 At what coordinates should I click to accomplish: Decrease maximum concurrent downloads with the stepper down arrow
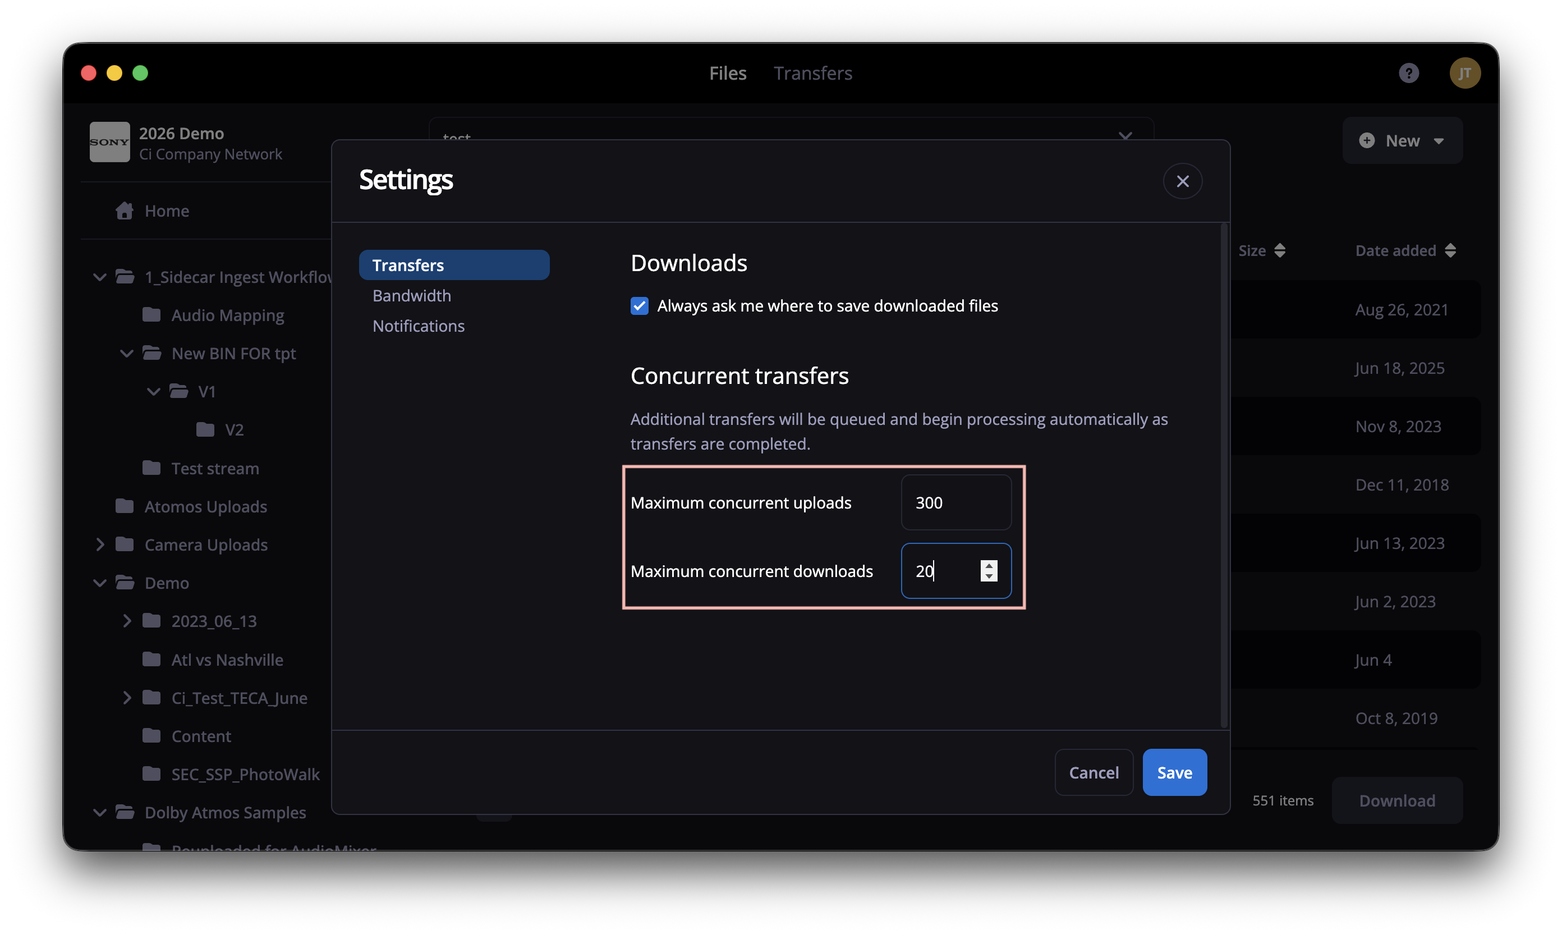(988, 576)
